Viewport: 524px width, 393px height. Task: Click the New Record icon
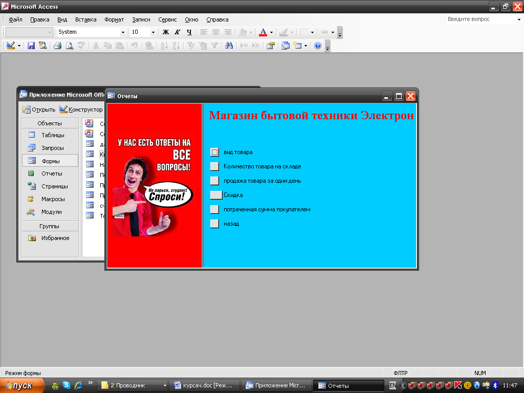244,46
